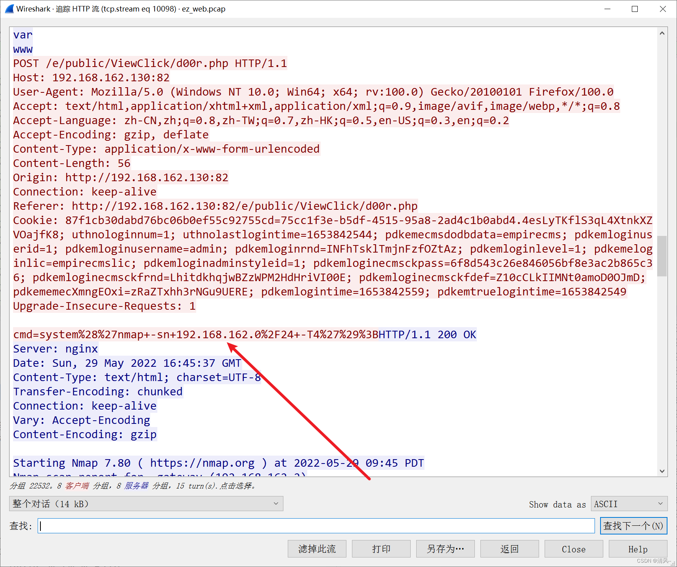Click the scrollbar up arrow in the stream view
Screen dimensions: 677x567
pyautogui.click(x=662, y=33)
